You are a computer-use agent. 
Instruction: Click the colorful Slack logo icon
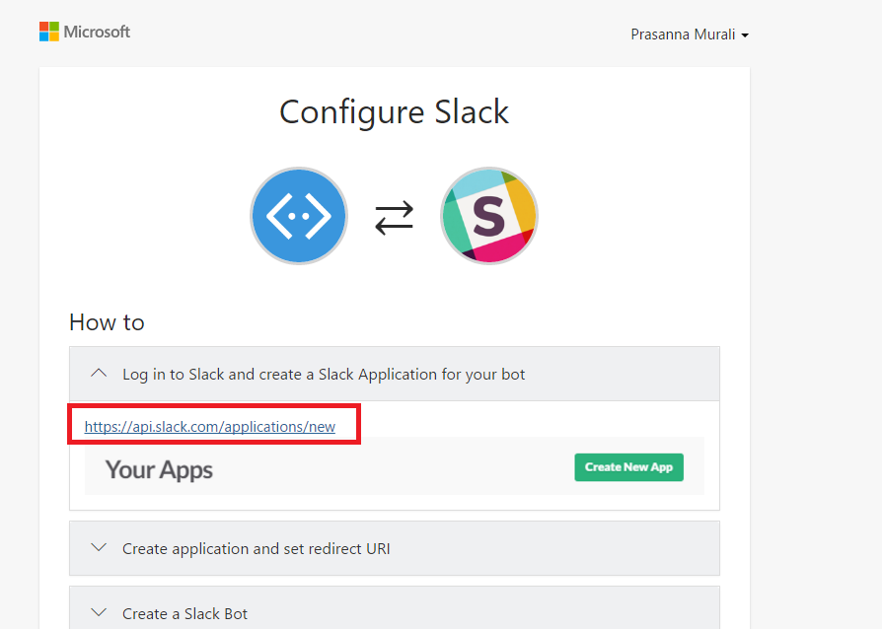coord(488,216)
